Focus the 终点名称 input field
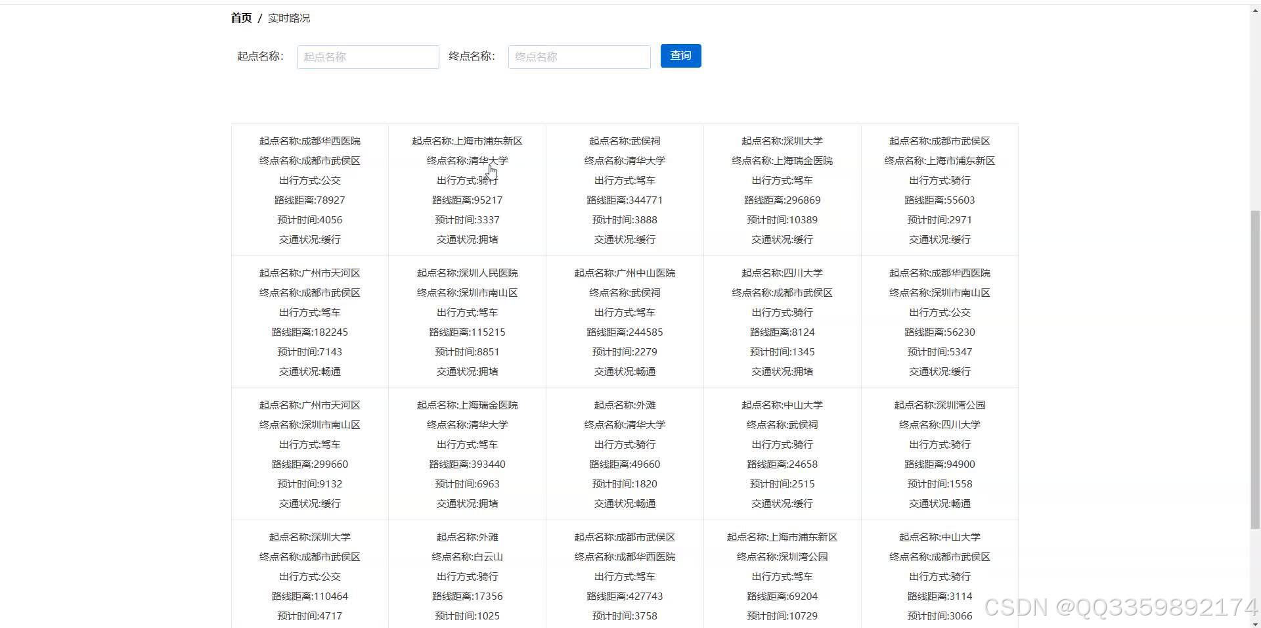1261x628 pixels. (579, 57)
